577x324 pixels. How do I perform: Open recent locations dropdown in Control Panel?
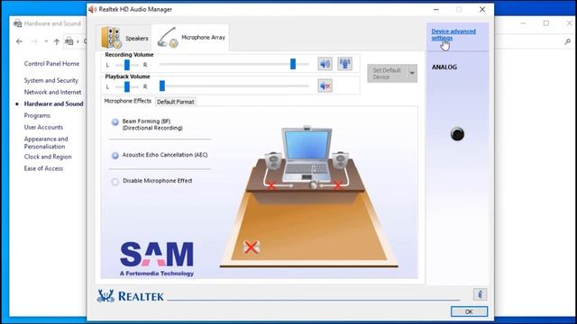click(46, 41)
